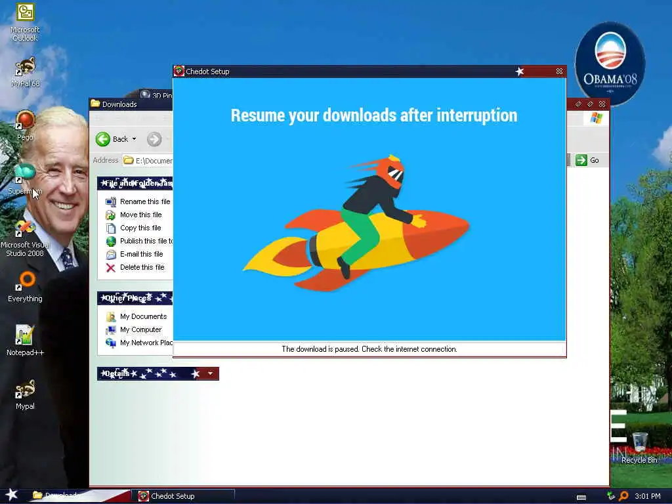Image resolution: width=672 pixels, height=504 pixels.
Task: Click the star button in Chedot title bar
Action: (x=520, y=71)
